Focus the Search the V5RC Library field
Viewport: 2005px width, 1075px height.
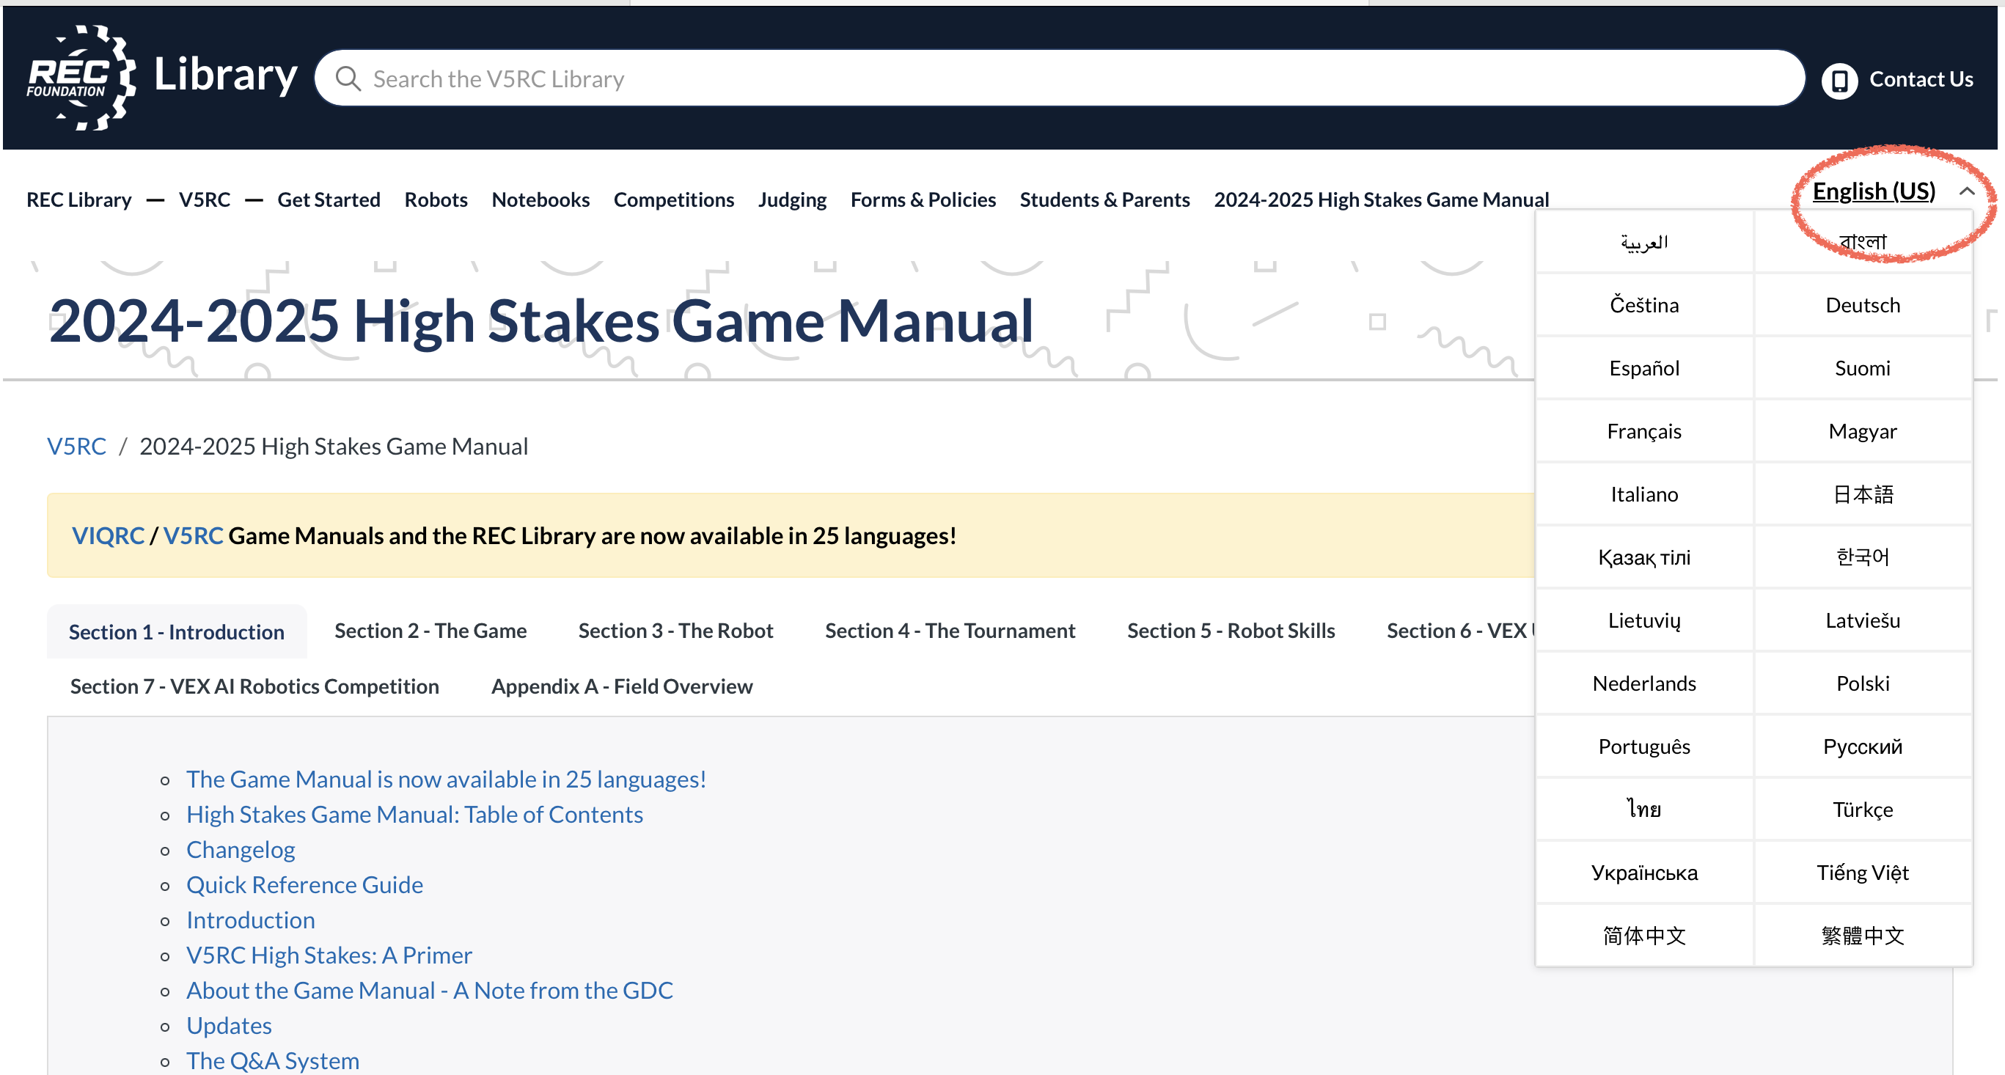(1059, 78)
